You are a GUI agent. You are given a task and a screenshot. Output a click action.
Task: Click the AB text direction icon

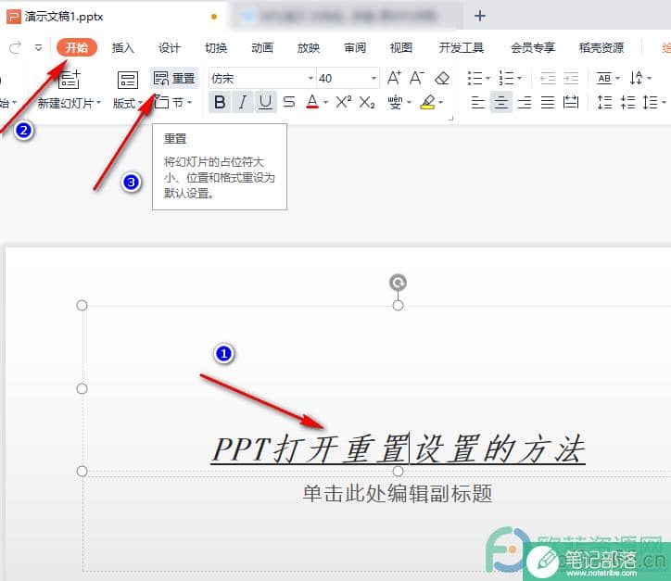(604, 78)
